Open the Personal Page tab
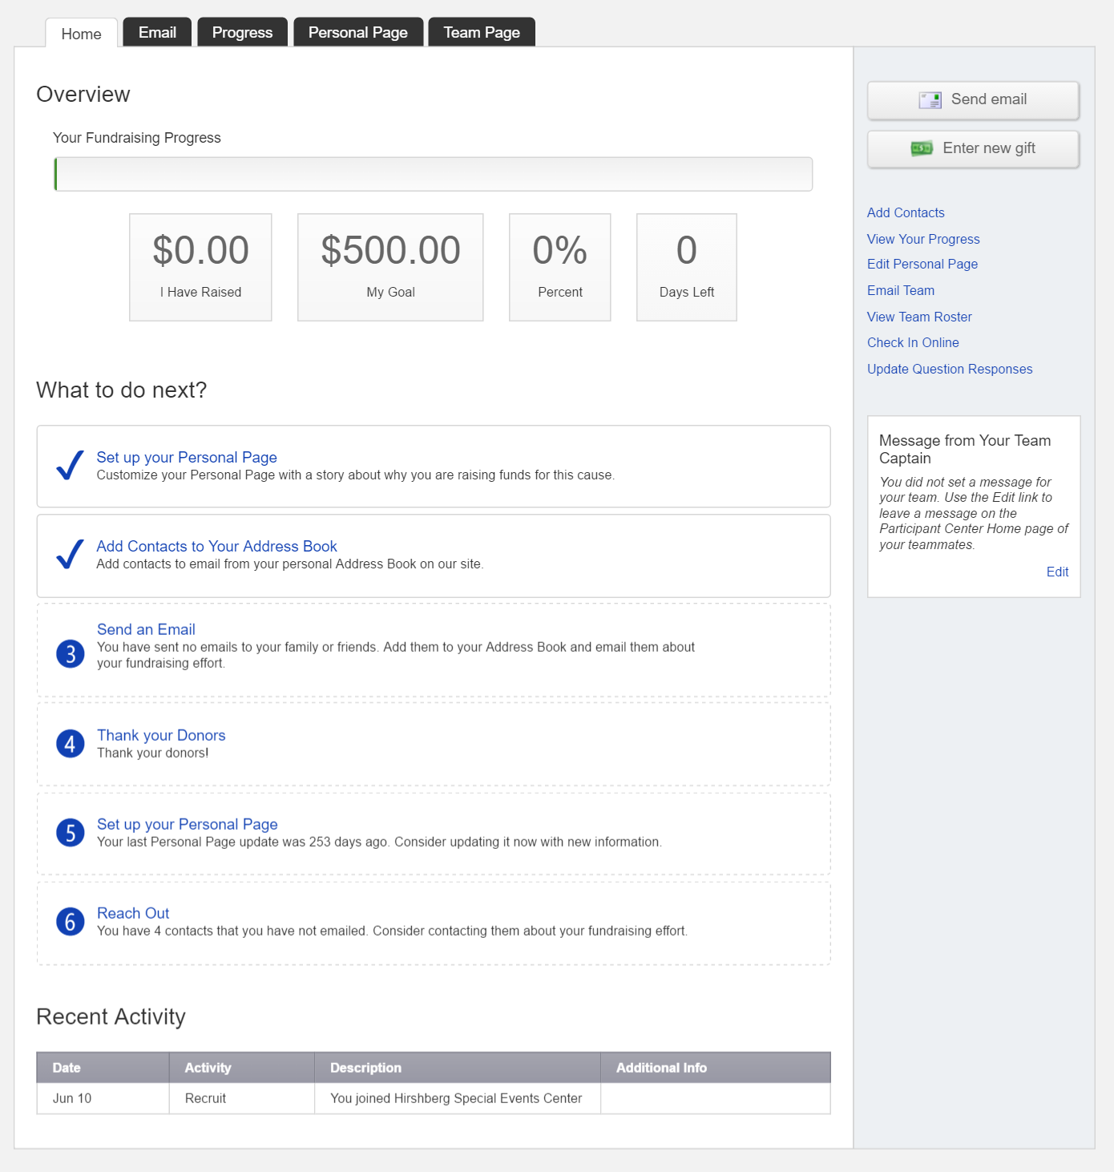The height and width of the screenshot is (1172, 1114). click(358, 32)
